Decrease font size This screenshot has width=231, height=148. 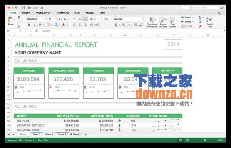point(65,19)
